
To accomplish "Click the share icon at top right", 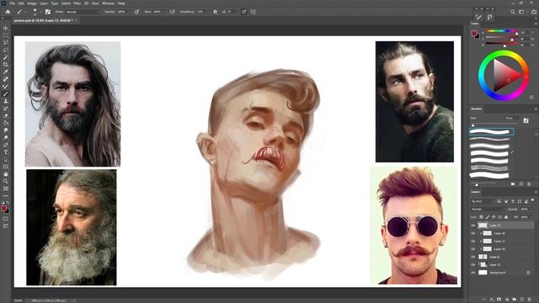I will point(533,12).
